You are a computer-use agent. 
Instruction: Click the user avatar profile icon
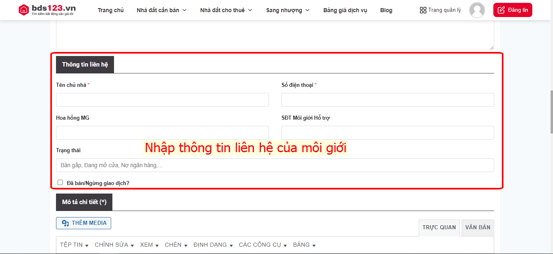[x=477, y=10]
